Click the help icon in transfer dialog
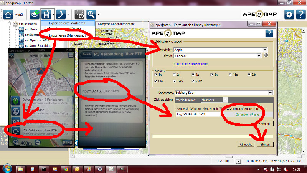The height and width of the screenshot is (173, 307). pos(269,33)
